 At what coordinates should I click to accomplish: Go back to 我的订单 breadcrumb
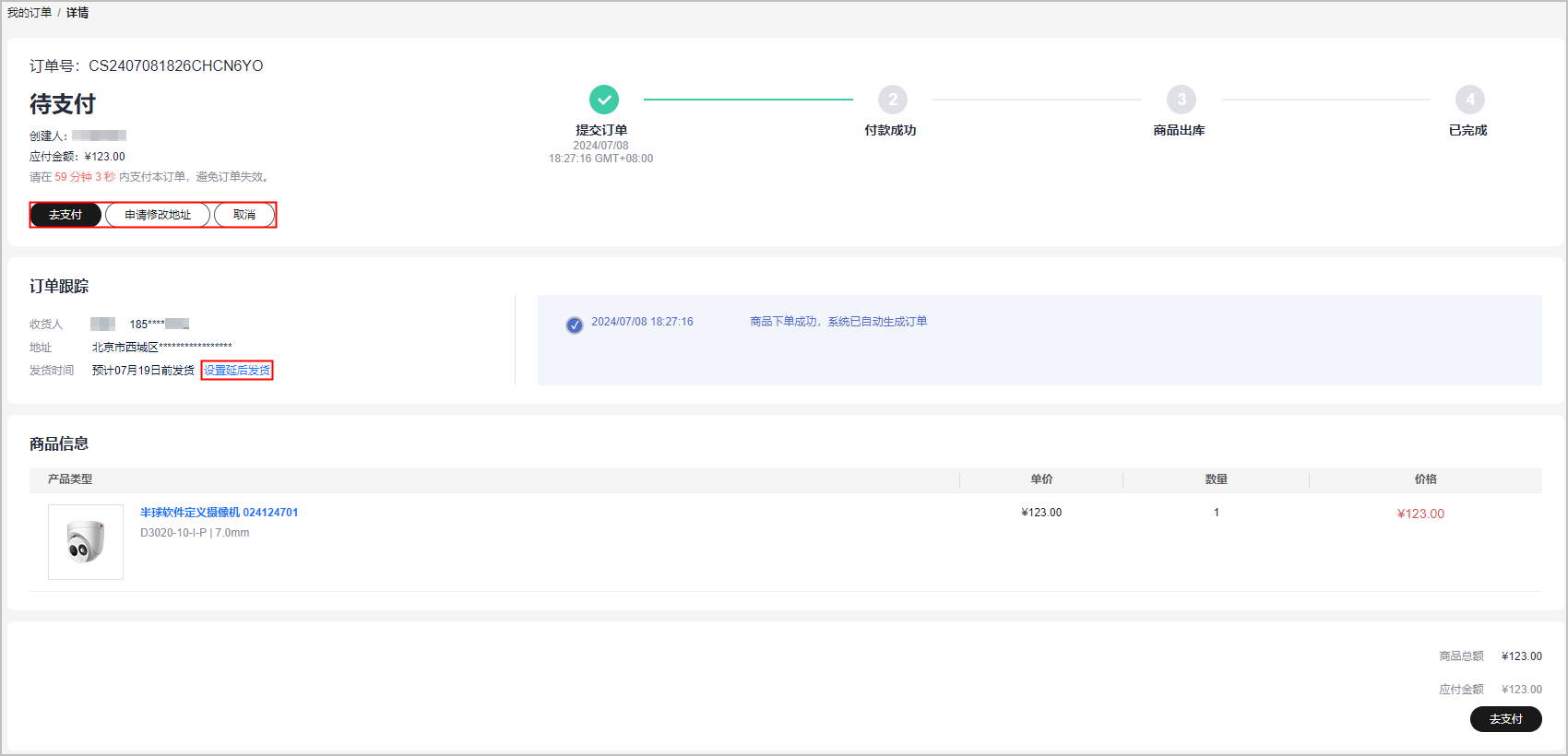pyautogui.click(x=30, y=13)
